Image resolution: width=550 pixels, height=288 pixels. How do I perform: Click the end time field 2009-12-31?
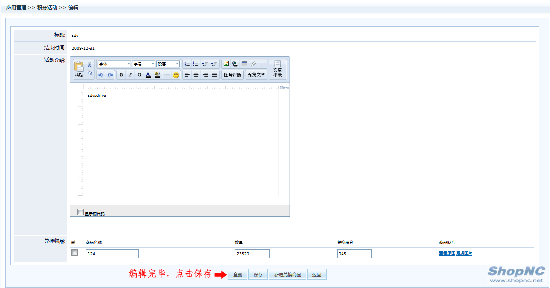105,48
